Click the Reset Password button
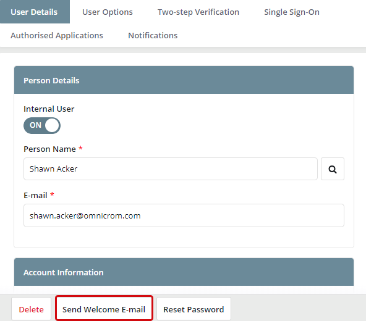 tap(194, 309)
